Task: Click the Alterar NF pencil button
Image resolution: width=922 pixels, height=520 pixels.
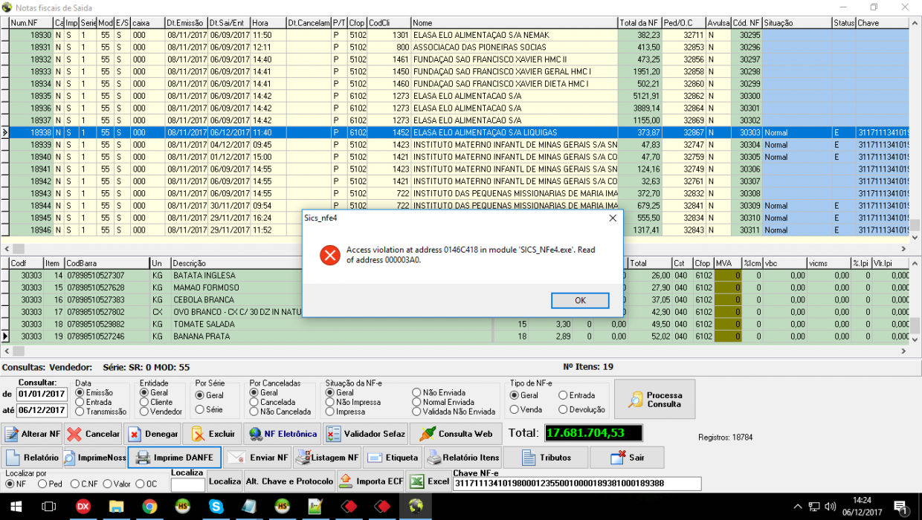Action: point(32,434)
